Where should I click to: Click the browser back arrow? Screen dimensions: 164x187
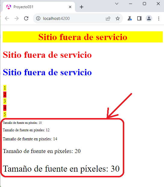[x=7, y=18]
